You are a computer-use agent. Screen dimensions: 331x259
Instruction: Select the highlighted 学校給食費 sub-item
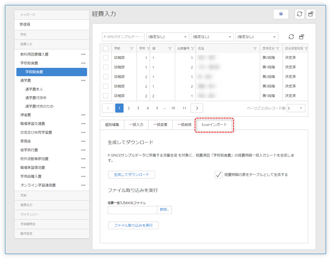coord(52,72)
